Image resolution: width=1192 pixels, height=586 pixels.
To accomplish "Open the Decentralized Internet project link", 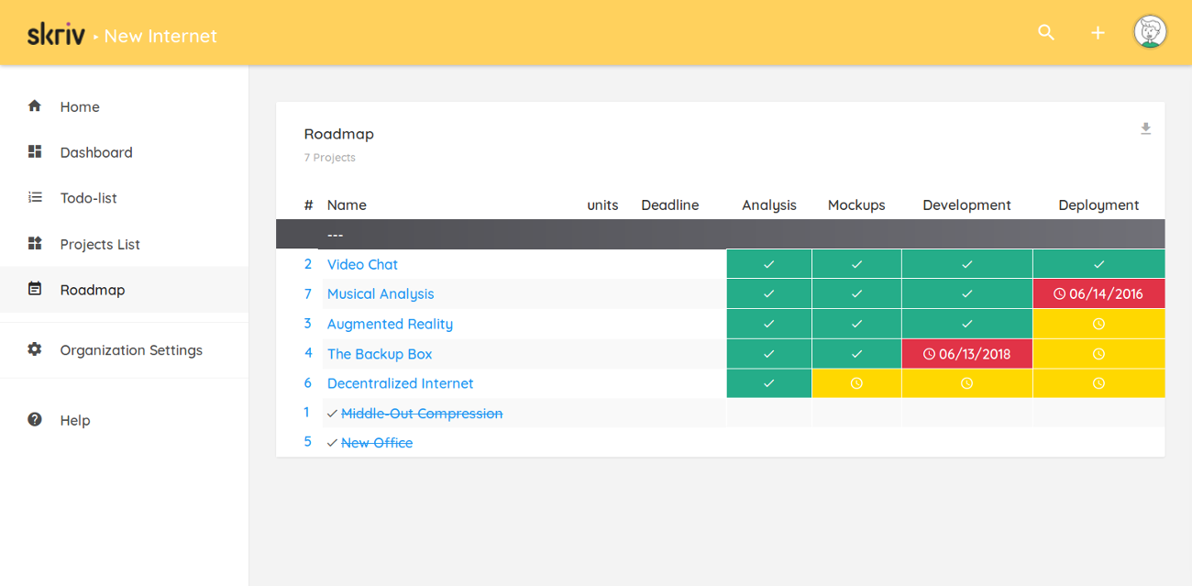I will [400, 383].
